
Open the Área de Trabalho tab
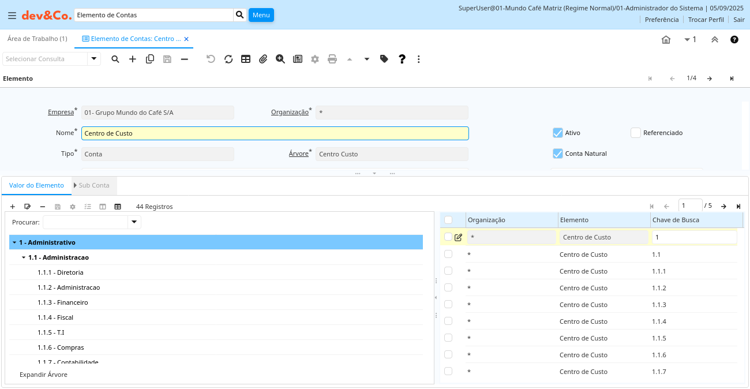(37, 39)
